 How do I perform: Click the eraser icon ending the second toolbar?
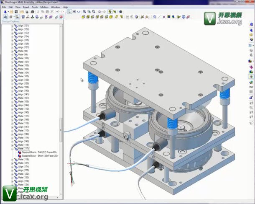pos(188,17)
